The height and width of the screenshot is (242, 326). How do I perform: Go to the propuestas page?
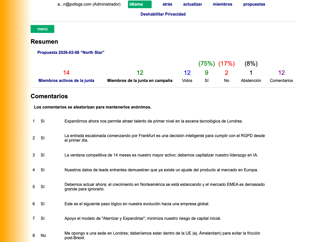(x=254, y=4)
